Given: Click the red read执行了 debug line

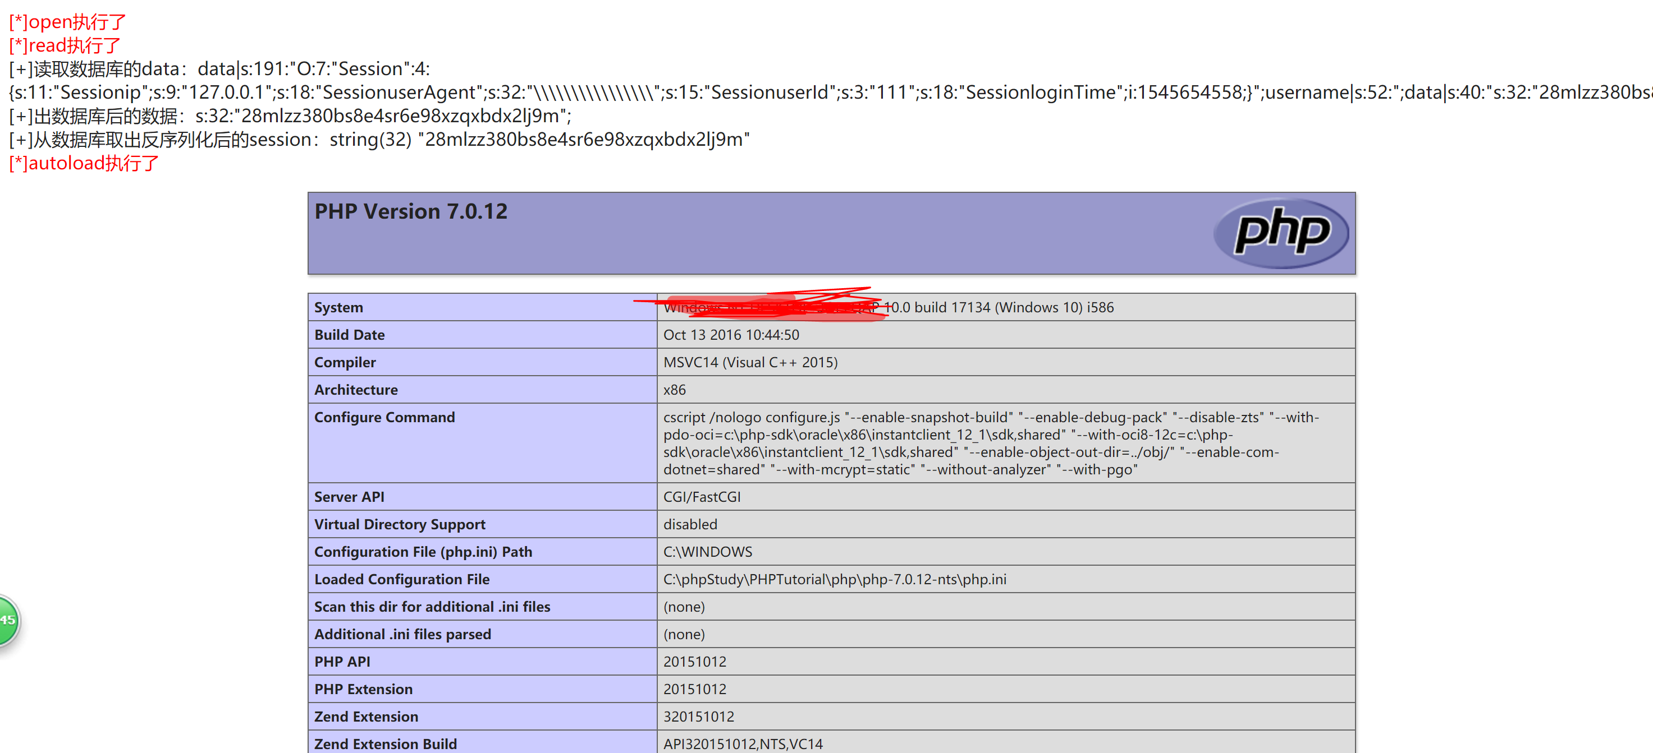Looking at the screenshot, I should (65, 45).
